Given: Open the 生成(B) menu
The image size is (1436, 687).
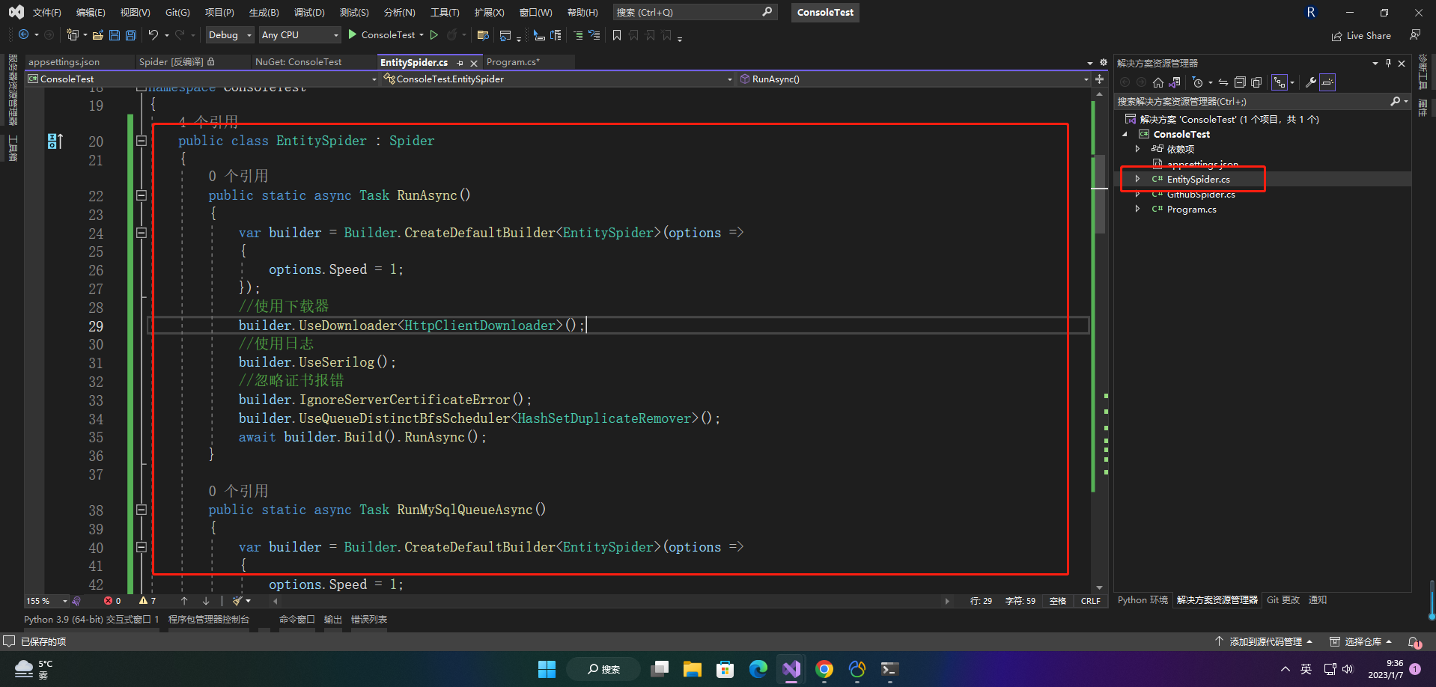Looking at the screenshot, I should click(264, 13).
